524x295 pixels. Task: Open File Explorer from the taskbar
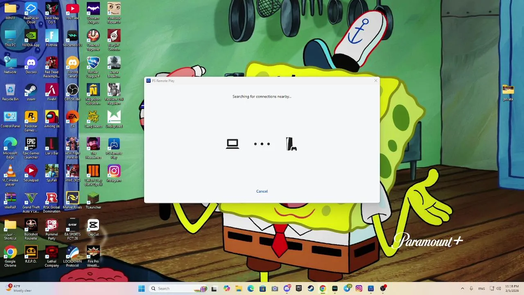point(239,288)
